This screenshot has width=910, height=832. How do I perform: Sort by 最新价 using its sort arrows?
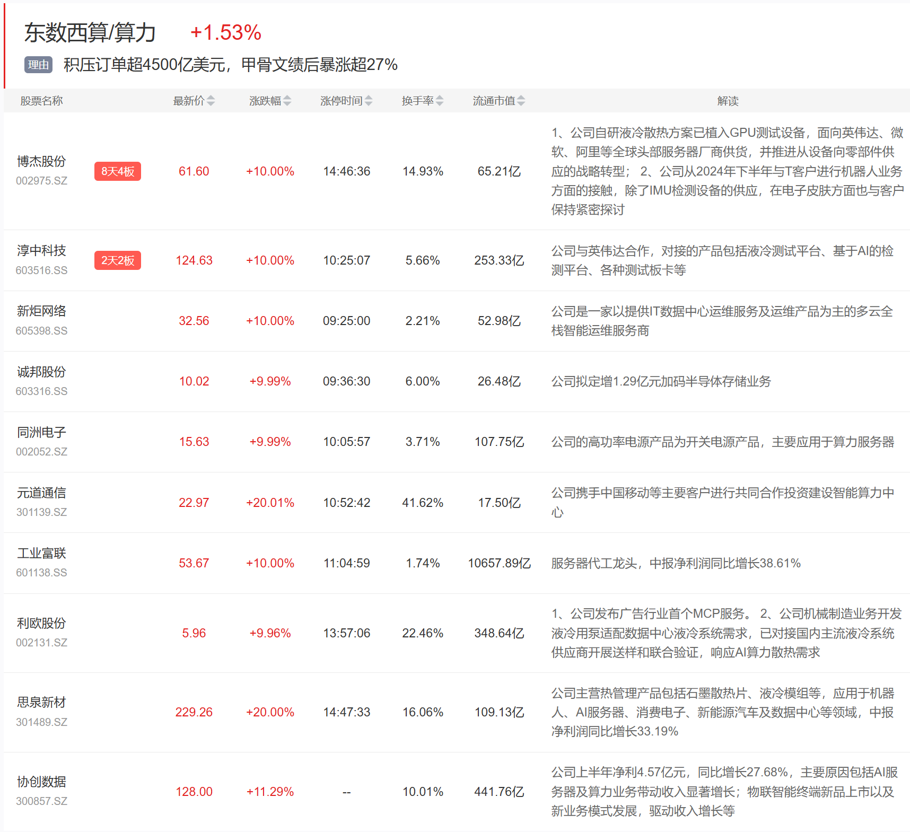tap(211, 101)
